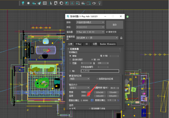Toggle the view-to-render lock icon
Viewport: 169px width, 118px height.
pos(121,38)
